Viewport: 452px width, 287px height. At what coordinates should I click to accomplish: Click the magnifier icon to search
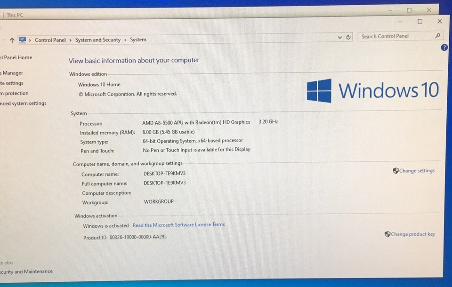[438, 36]
